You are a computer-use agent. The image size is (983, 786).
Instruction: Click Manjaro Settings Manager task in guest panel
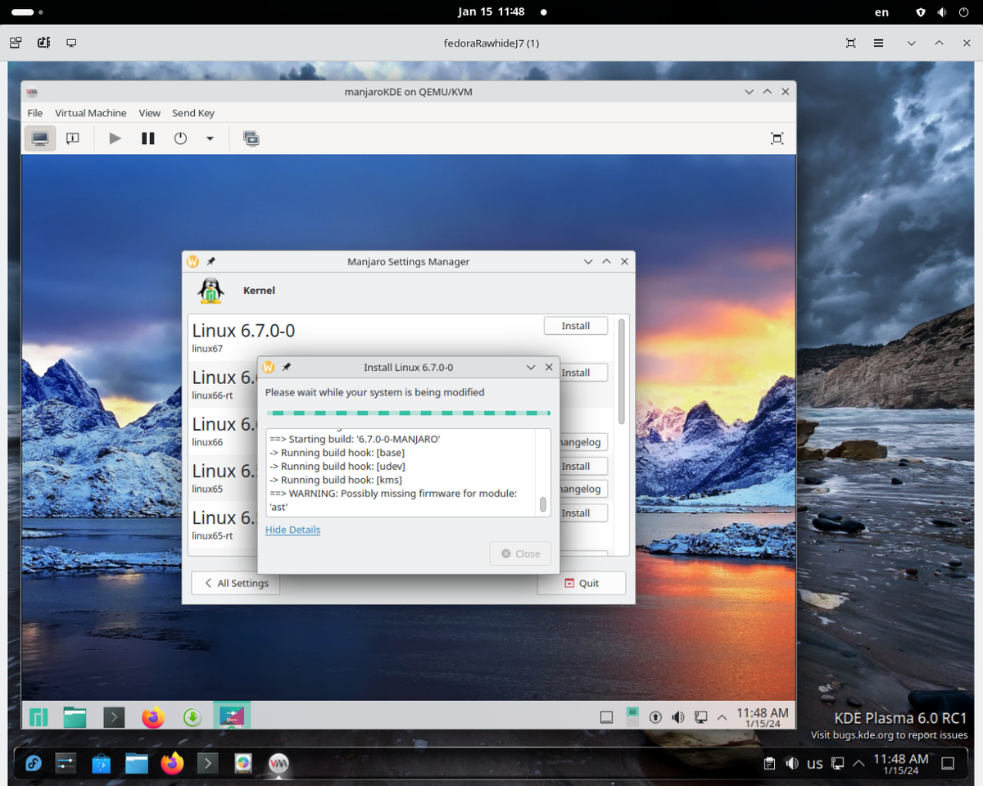tap(232, 716)
